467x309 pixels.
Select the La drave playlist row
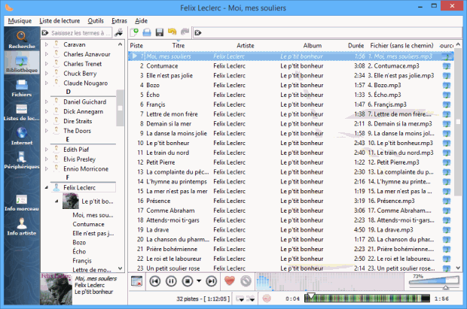point(291,230)
